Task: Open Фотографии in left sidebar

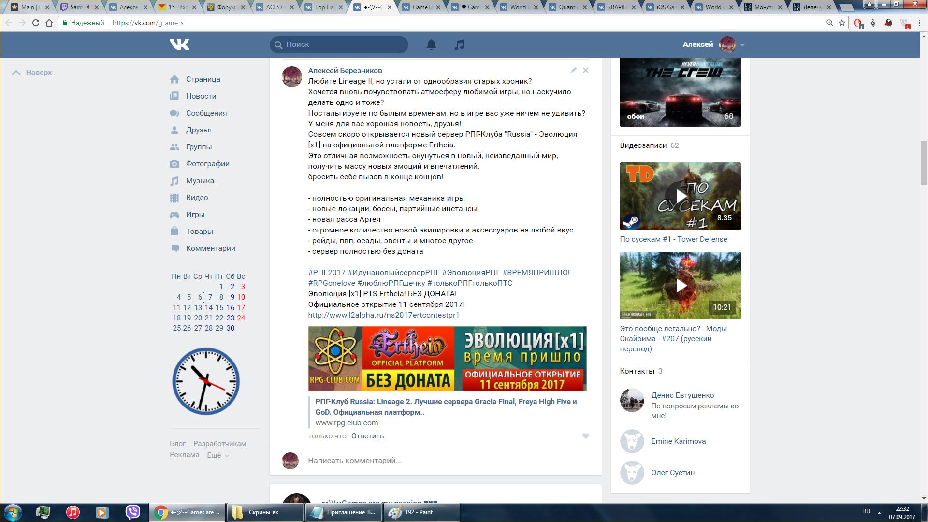Action: click(x=208, y=164)
